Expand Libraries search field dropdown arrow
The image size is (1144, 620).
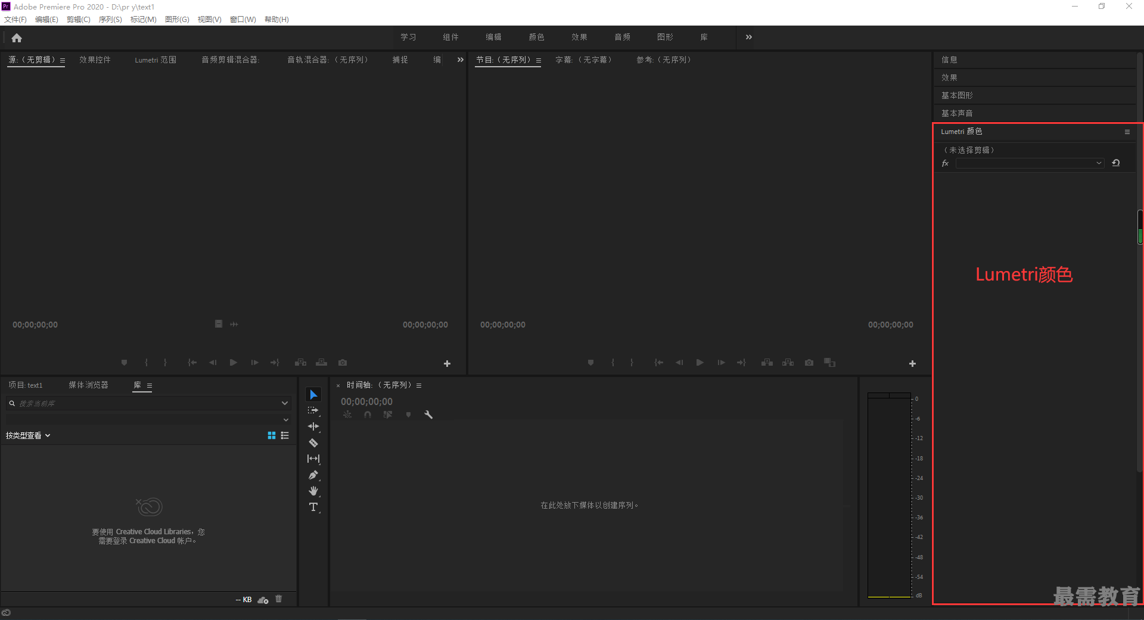click(x=285, y=403)
